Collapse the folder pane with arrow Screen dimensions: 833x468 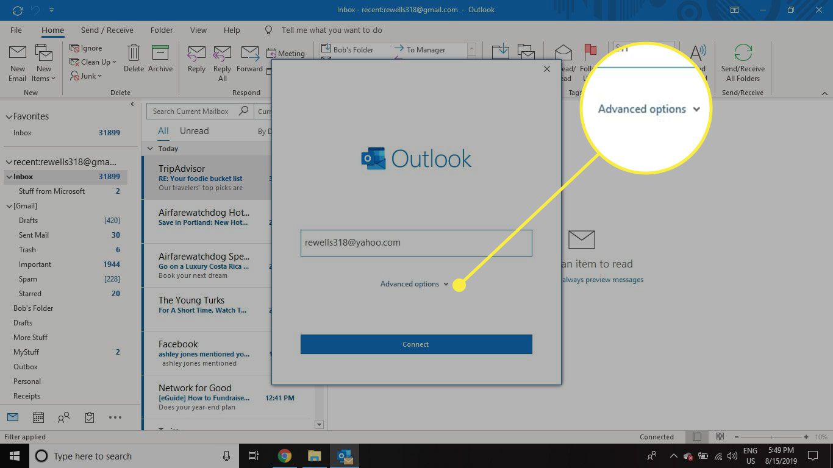(x=132, y=104)
